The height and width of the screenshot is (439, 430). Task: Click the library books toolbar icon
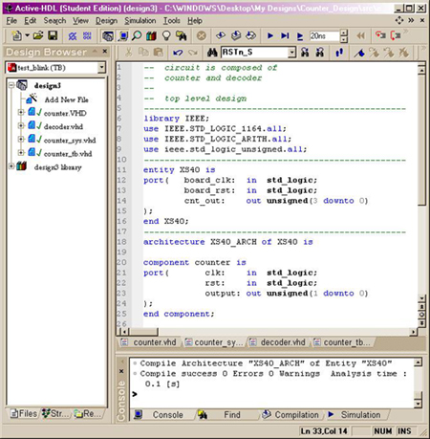[151, 35]
